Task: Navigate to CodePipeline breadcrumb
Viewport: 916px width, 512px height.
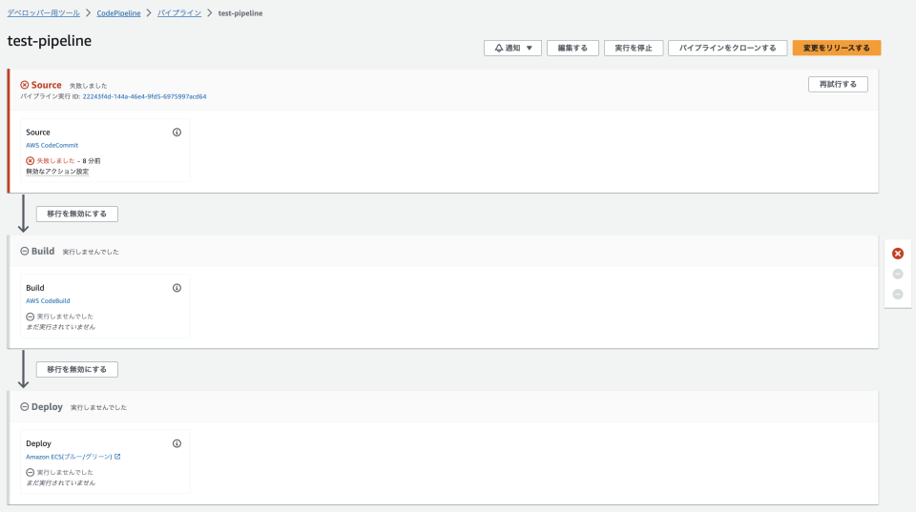Action: coord(118,13)
